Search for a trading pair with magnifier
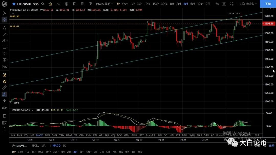Screen dimensions: 276x155 click(43, 4)
